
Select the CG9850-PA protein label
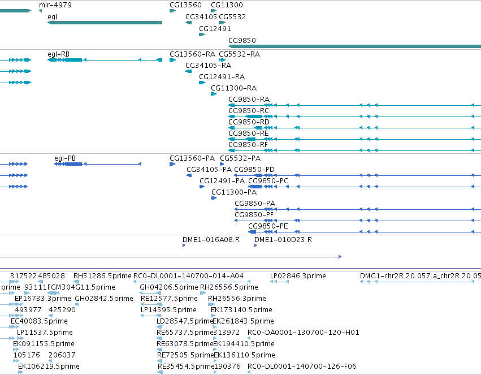255,204
